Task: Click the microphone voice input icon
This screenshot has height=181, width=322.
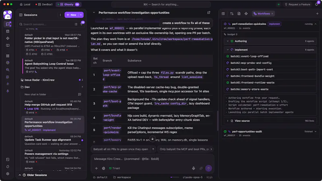Action: 194,168
